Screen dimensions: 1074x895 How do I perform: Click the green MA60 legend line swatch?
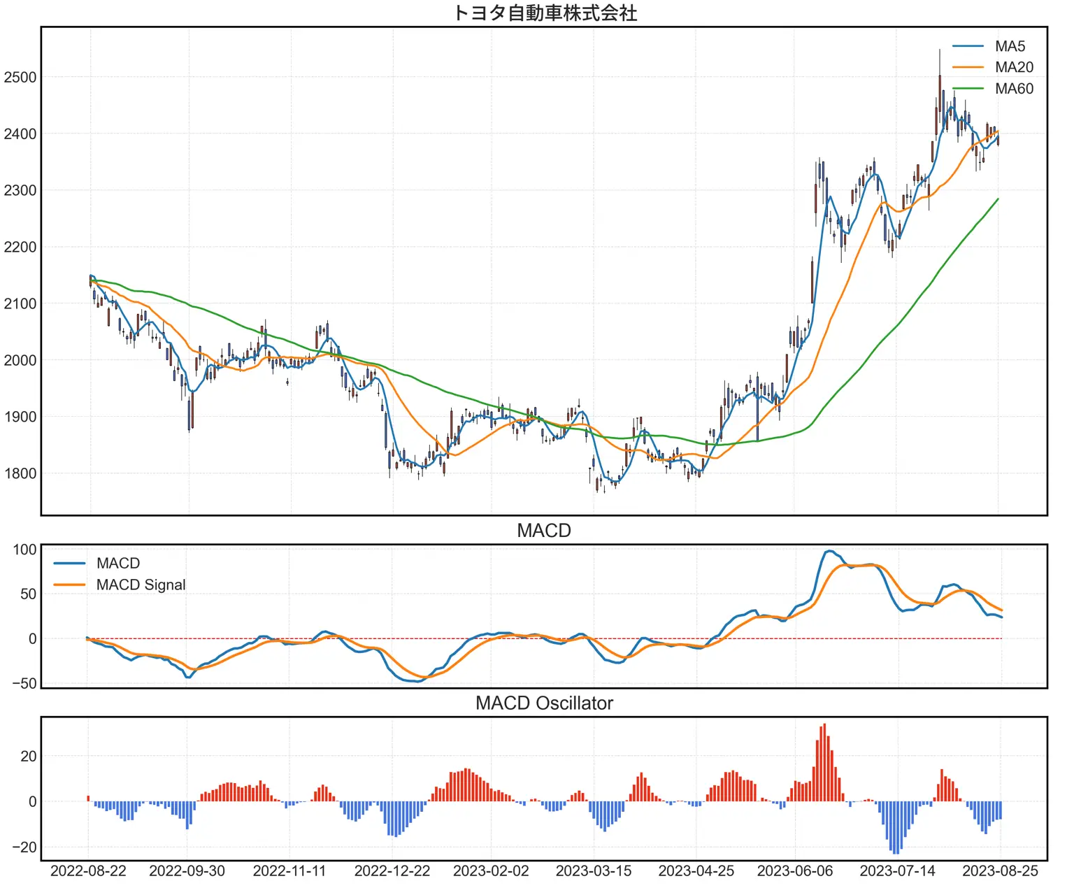[x=968, y=89]
